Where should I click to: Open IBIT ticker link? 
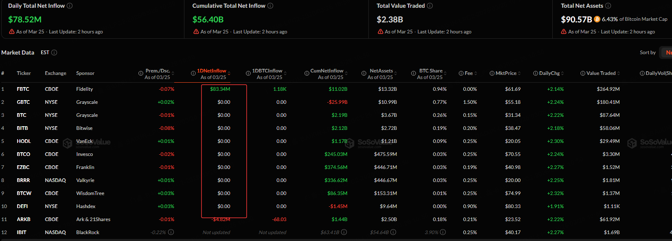pyautogui.click(x=22, y=232)
